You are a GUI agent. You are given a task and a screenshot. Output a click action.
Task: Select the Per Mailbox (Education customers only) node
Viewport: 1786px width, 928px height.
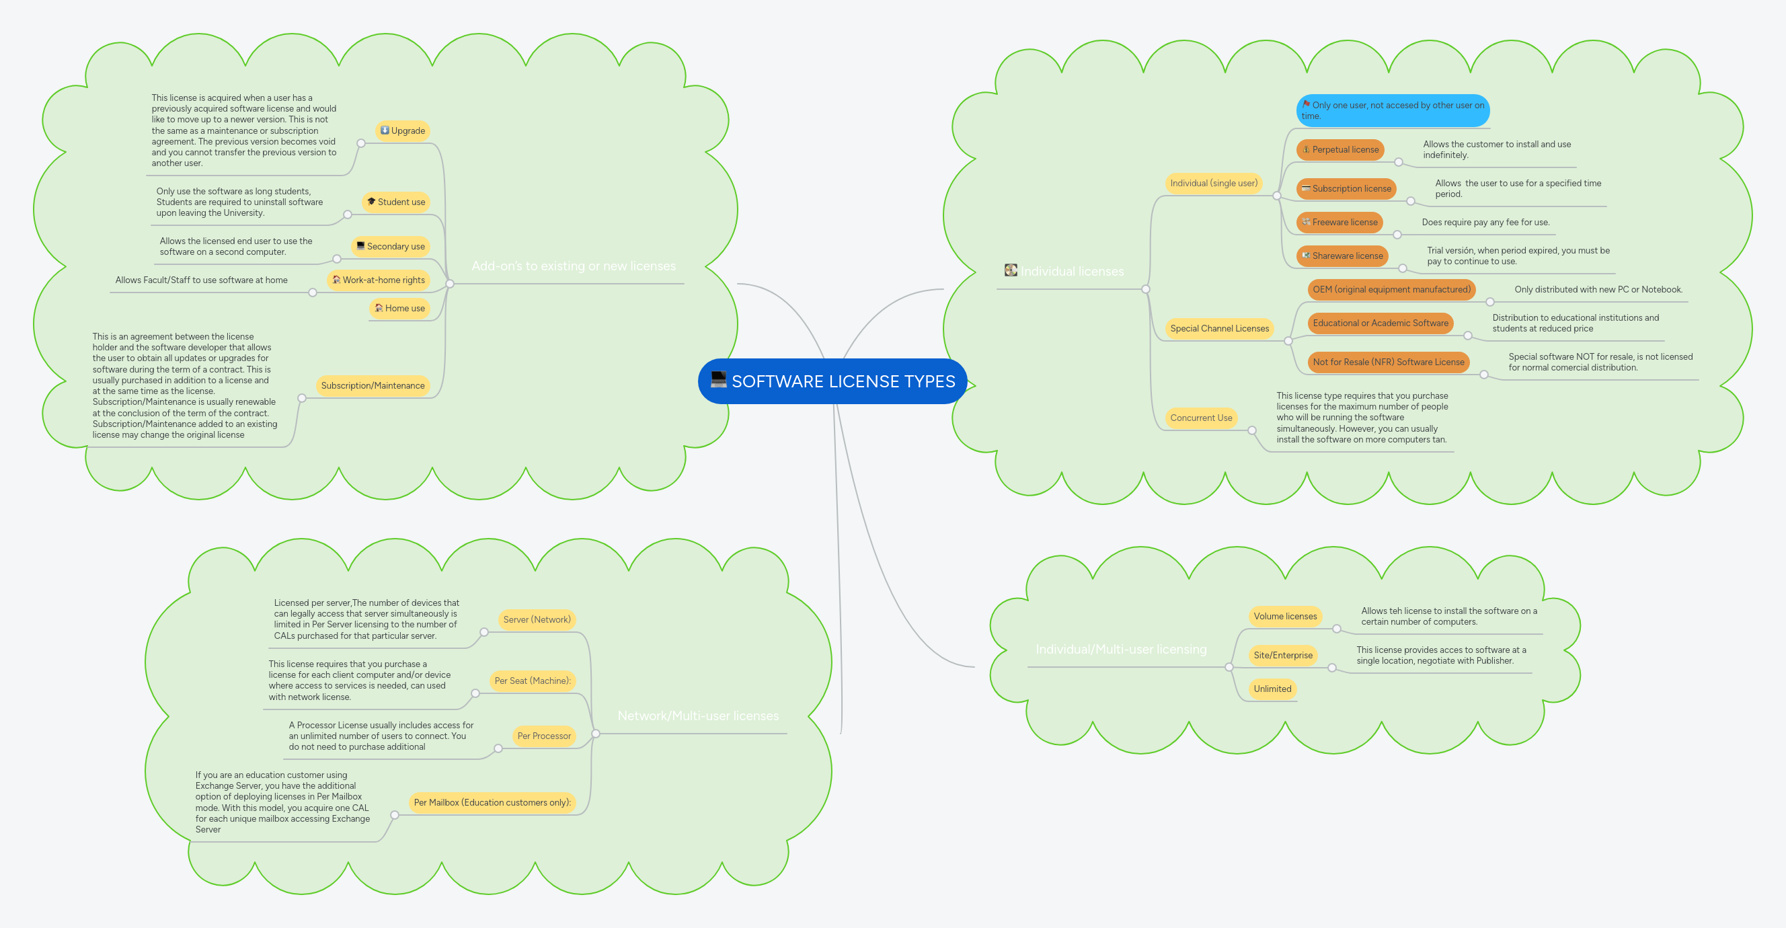click(x=492, y=802)
